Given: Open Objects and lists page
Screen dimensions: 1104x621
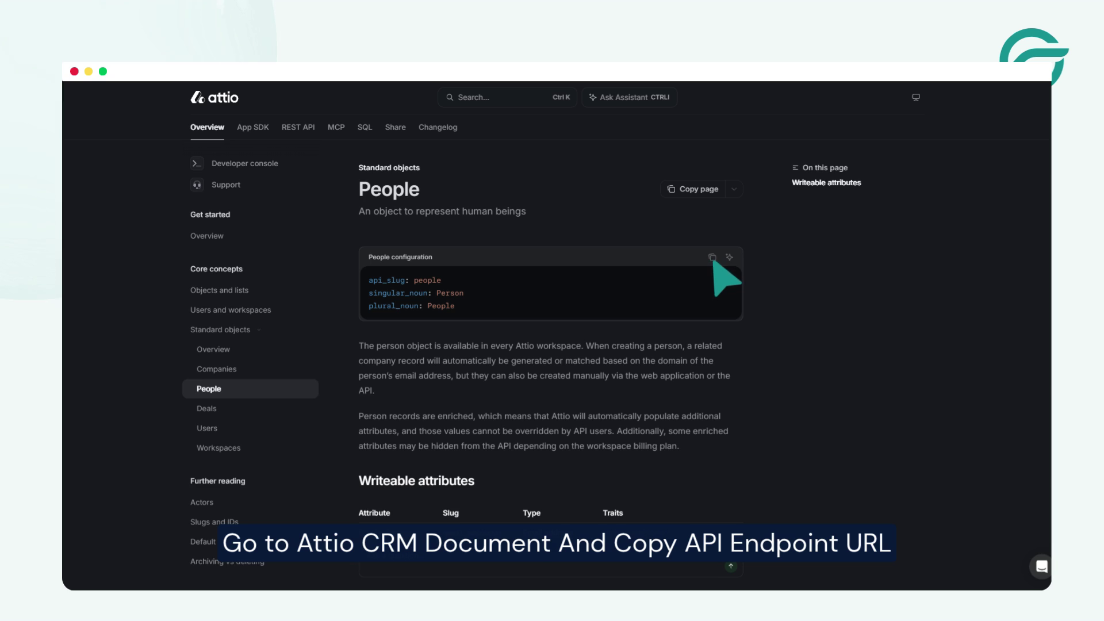Looking at the screenshot, I should click(220, 290).
